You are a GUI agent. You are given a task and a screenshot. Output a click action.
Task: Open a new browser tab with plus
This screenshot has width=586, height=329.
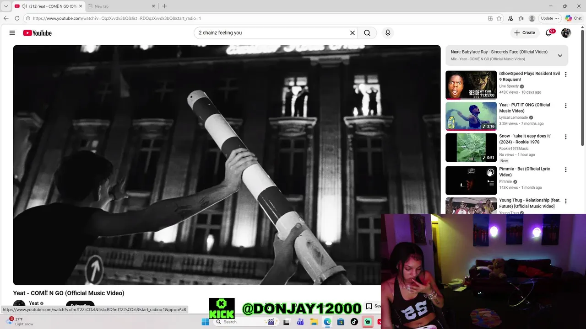tap(164, 6)
